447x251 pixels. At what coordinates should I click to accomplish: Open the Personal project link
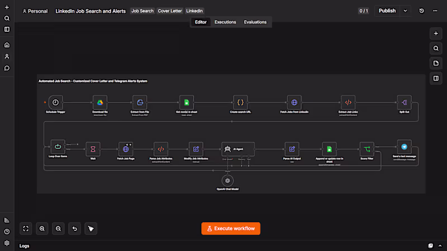[35, 11]
